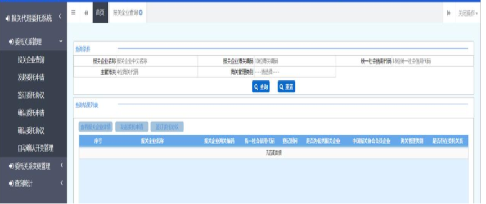Click the 统一社会信用代码 column header

(259, 142)
